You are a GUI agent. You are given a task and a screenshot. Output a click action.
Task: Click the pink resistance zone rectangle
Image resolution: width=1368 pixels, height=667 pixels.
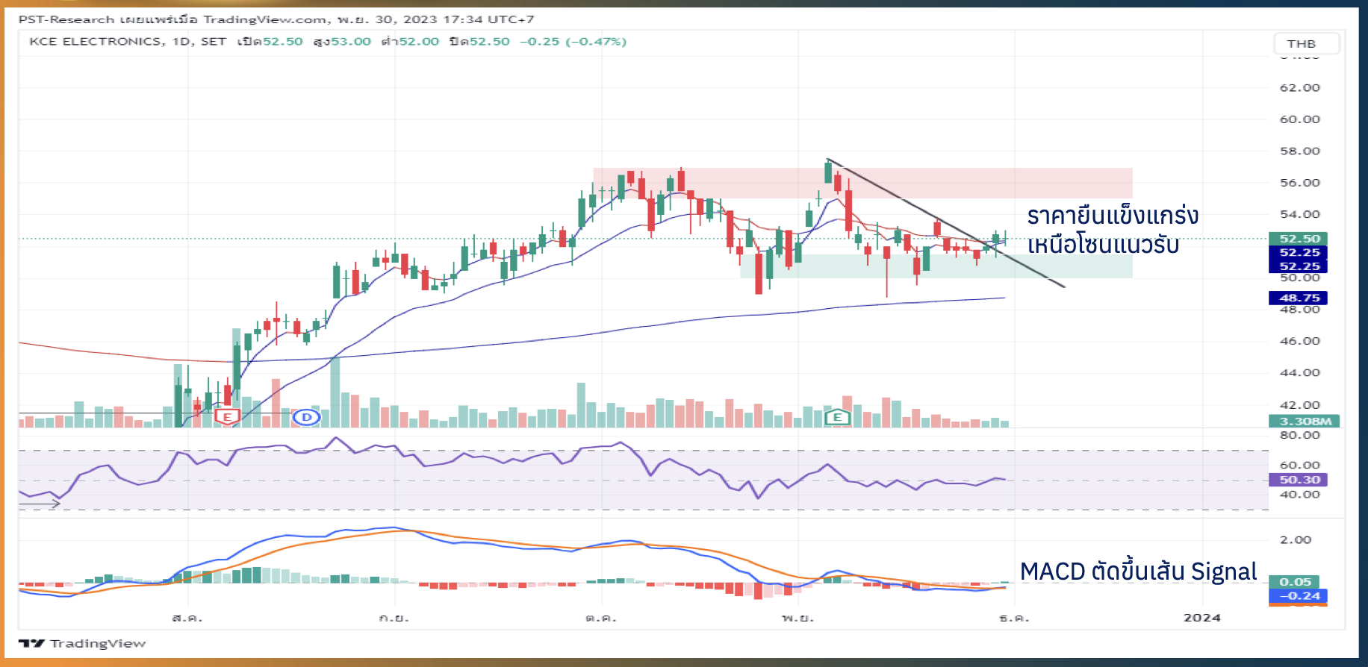tap(862, 183)
